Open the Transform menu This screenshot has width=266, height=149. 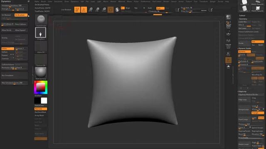coord(203,1)
